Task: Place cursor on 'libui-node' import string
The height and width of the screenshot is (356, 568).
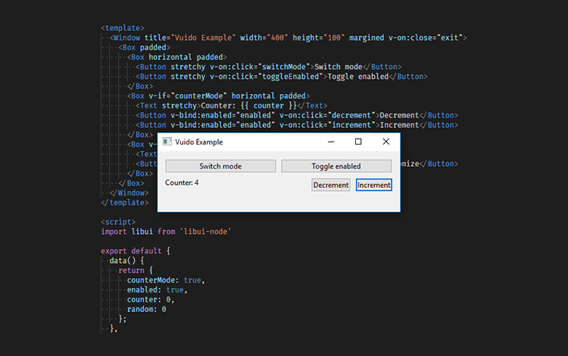Action: coord(205,231)
